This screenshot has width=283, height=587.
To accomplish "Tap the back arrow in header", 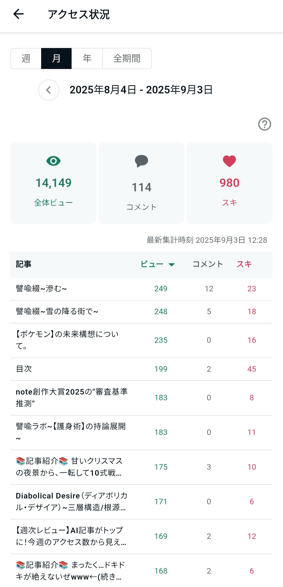I will point(18,14).
